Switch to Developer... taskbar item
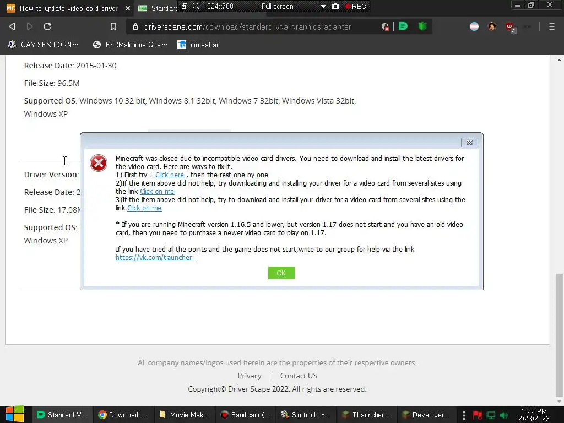The width and height of the screenshot is (564, 423). 427,415
